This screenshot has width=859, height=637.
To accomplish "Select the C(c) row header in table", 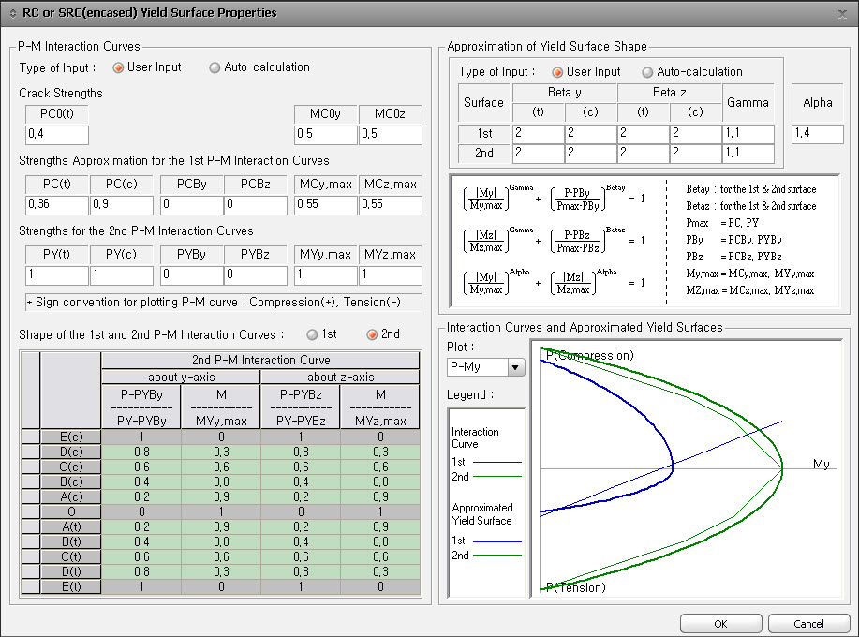I will coord(70,467).
